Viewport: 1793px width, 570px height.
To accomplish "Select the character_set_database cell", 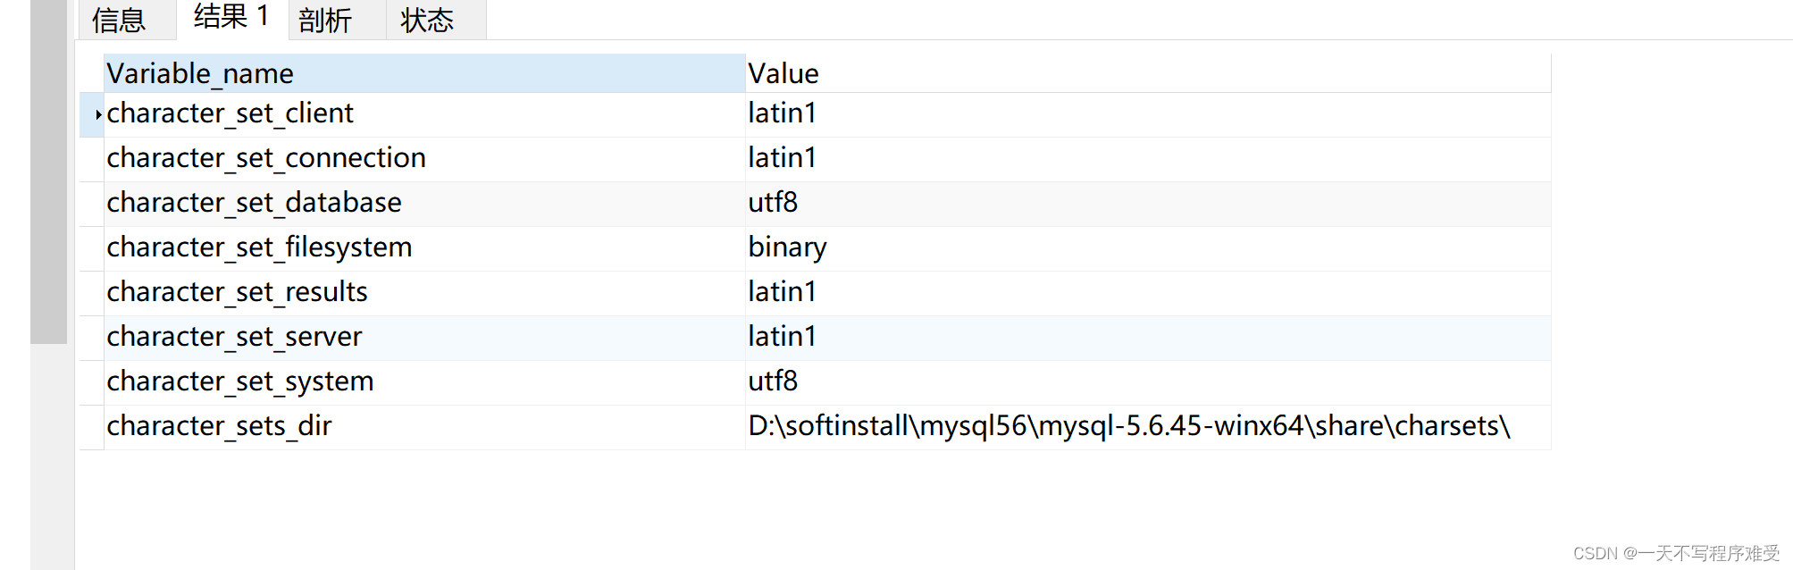I will tap(424, 204).
